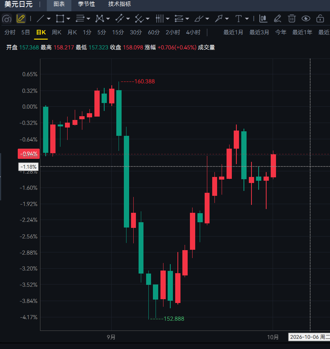This screenshot has height=349, width=330.
Task: Select the crossed lines fan tool
Action: coord(139,19)
